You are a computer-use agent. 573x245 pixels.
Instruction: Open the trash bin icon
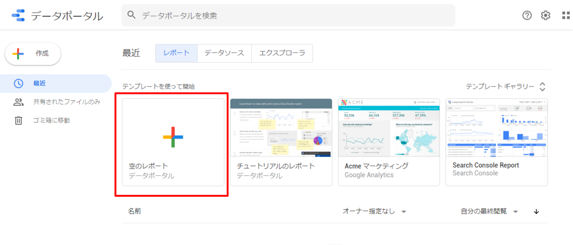(18, 120)
